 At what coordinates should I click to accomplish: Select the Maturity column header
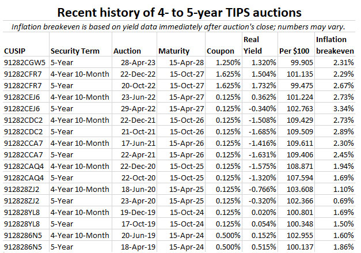[x=173, y=51]
